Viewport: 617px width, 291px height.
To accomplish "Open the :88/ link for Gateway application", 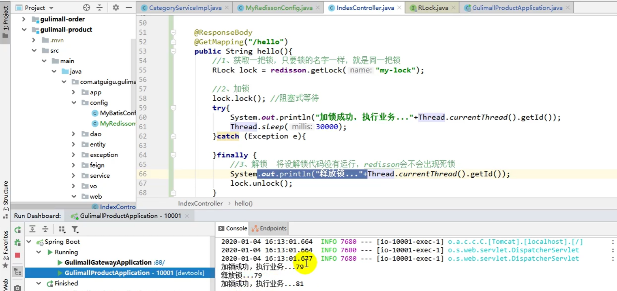I will pos(159,262).
